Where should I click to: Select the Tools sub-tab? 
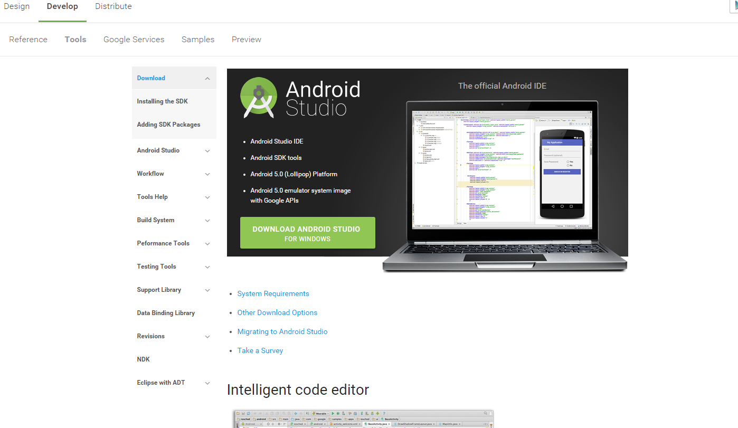pos(75,40)
